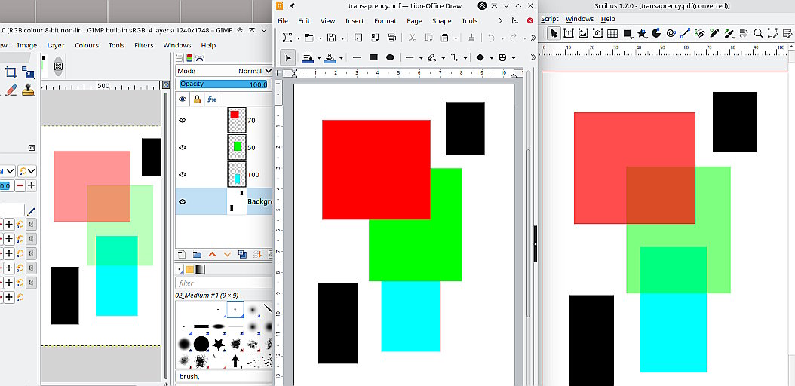
Task: Open the Basic Shapes diamond dropdown arrow
Action: tap(491, 58)
